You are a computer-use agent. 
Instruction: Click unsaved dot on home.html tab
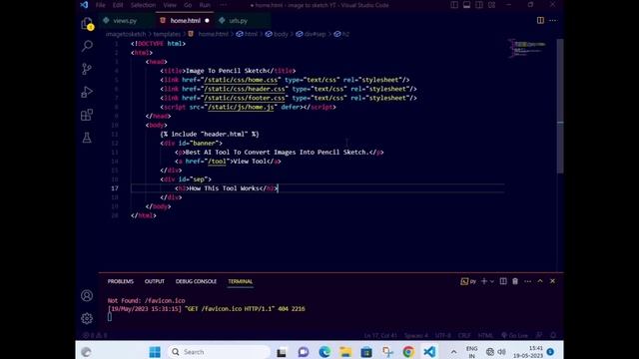207,20
